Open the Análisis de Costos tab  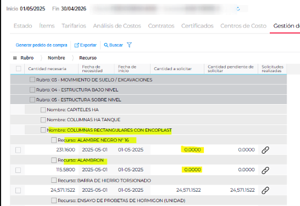[117, 26]
